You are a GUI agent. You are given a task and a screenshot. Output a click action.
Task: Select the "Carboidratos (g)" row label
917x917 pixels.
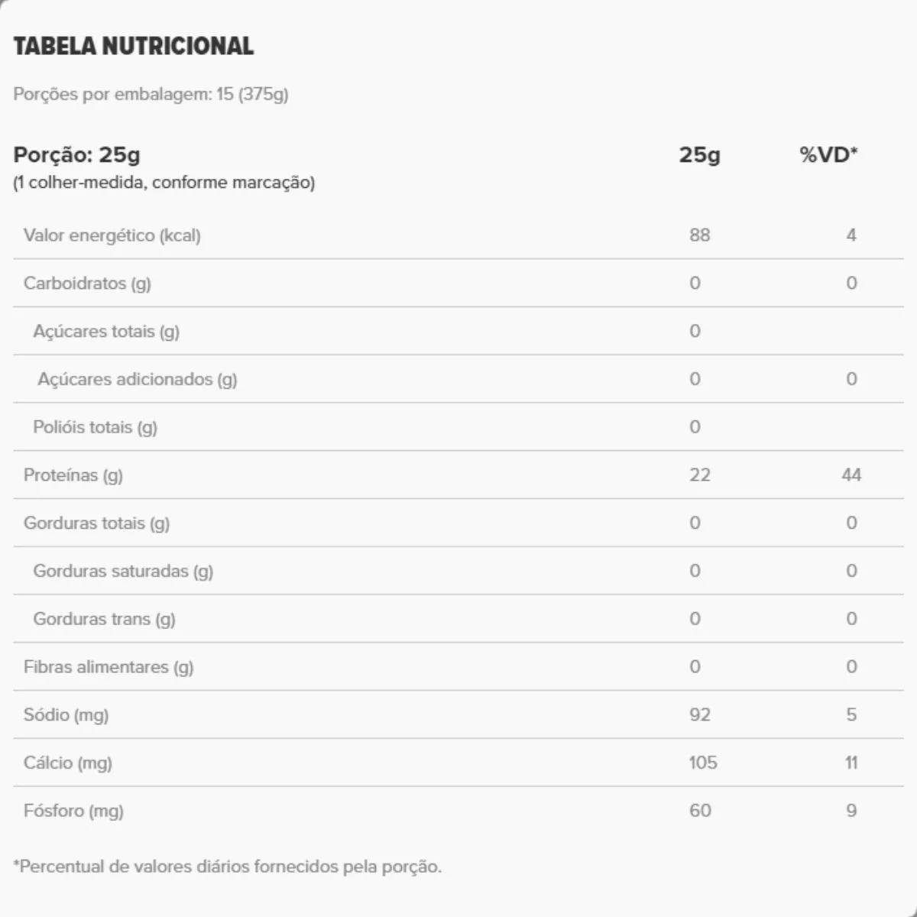[87, 284]
